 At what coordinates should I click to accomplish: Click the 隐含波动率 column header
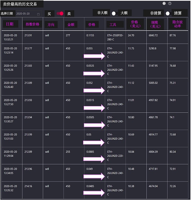[x=177, y=24]
